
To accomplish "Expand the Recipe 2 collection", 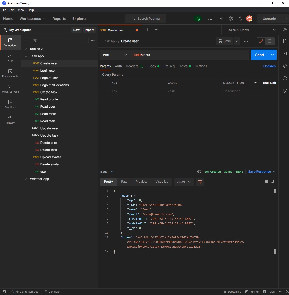I will (x=26, y=49).
